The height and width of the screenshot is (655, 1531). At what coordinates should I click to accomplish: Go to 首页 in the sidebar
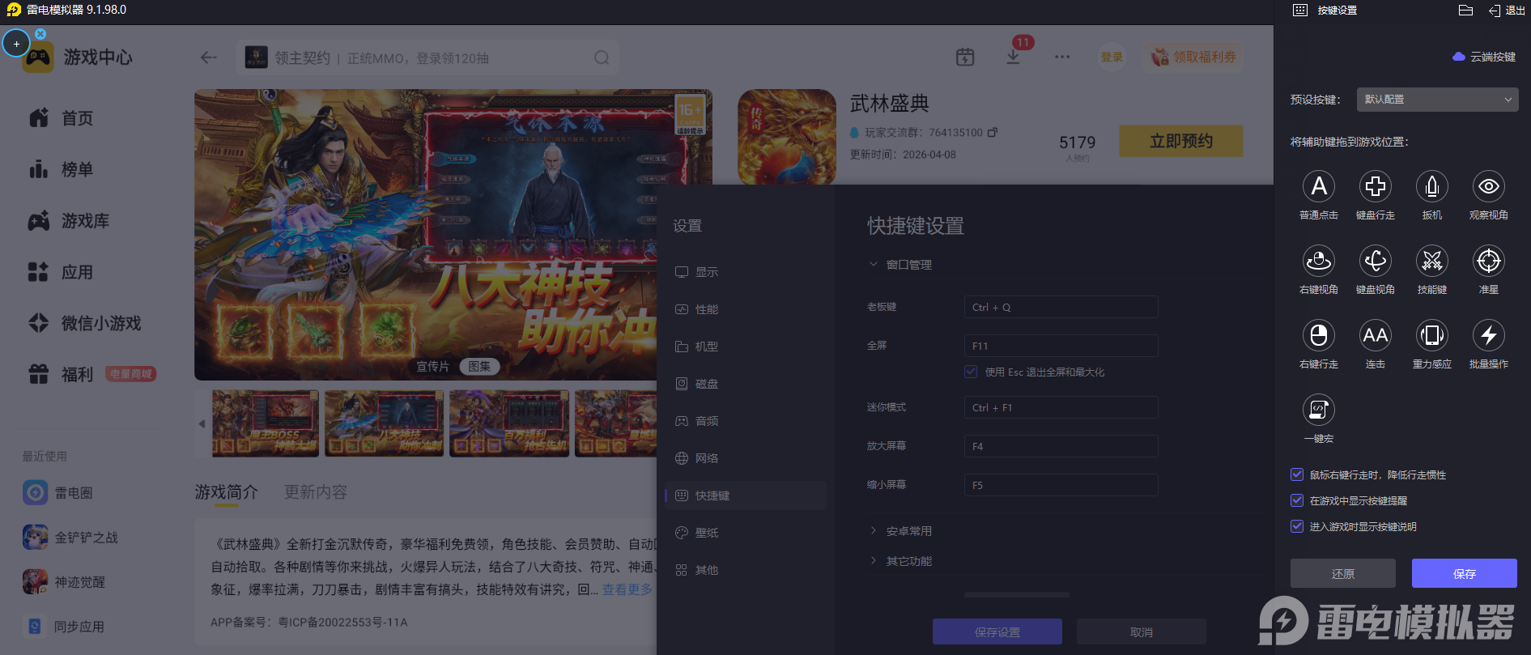(x=62, y=118)
